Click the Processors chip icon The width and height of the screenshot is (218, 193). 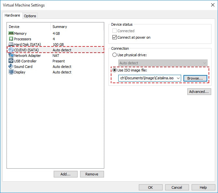11,39
